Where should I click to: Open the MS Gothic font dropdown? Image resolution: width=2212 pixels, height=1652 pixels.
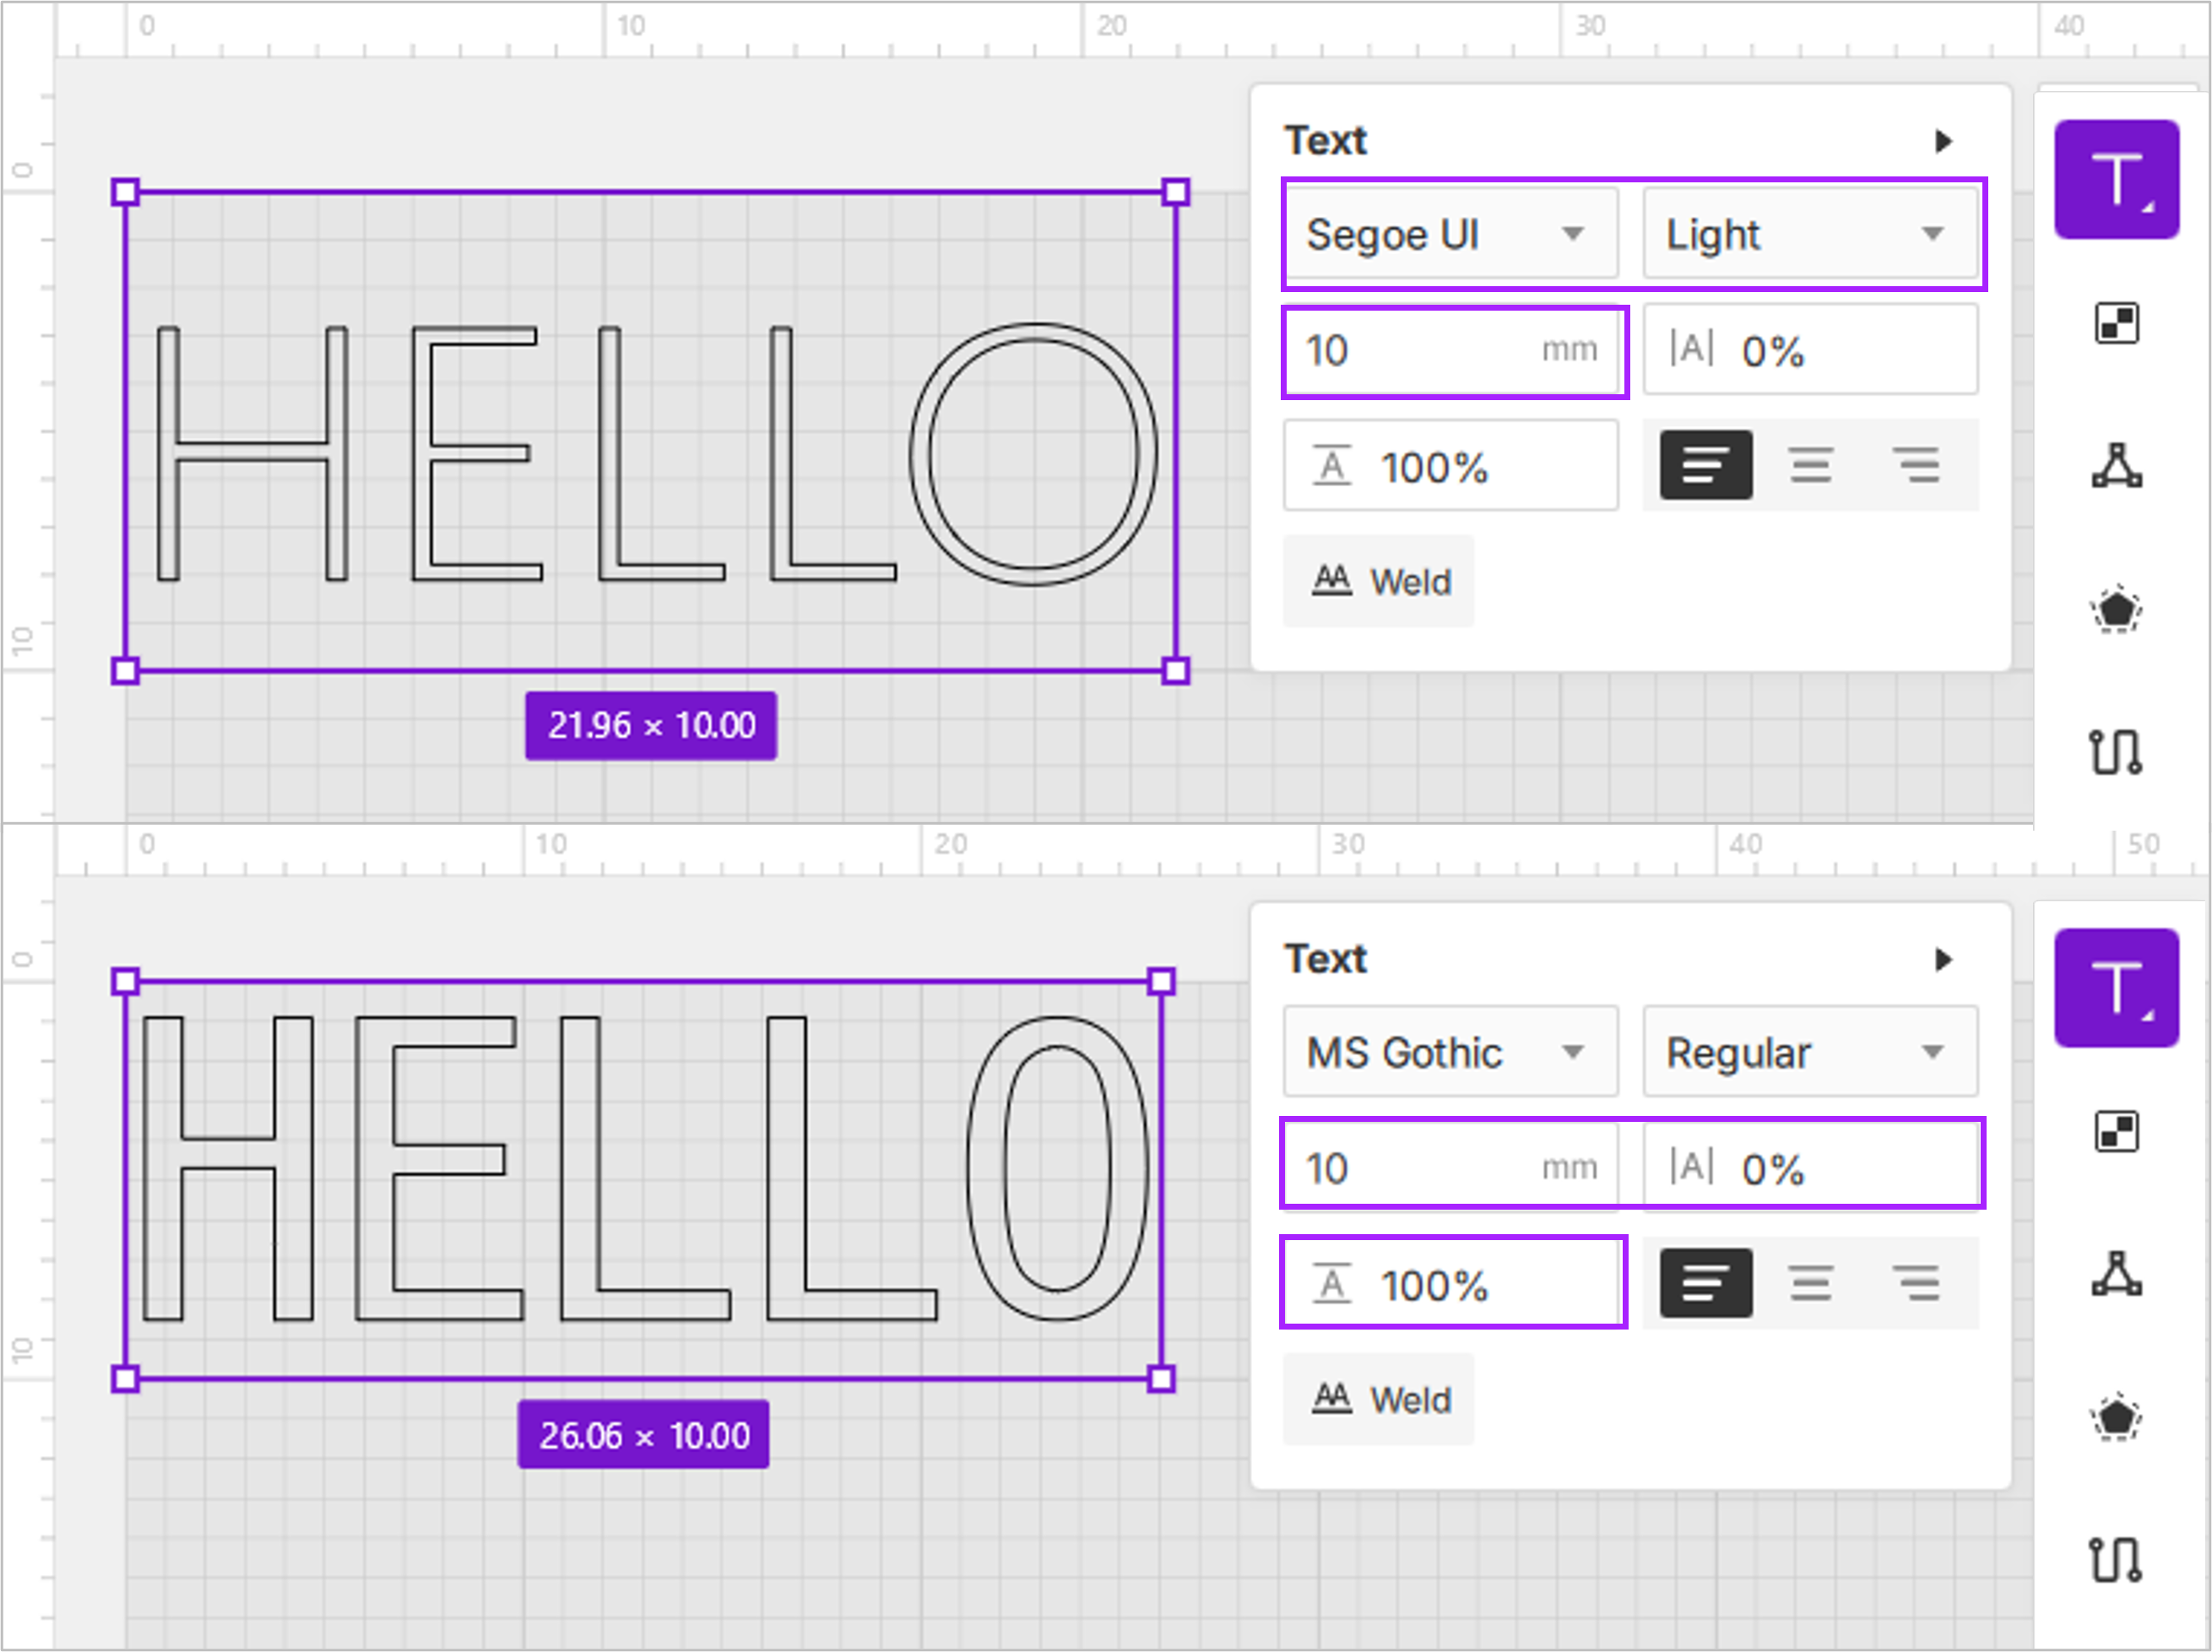(1450, 1053)
